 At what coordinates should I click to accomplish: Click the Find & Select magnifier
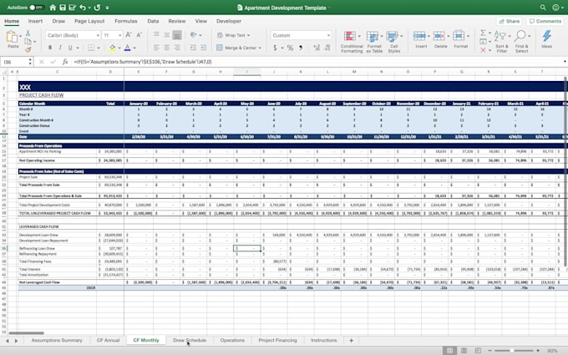pyautogui.click(x=521, y=42)
